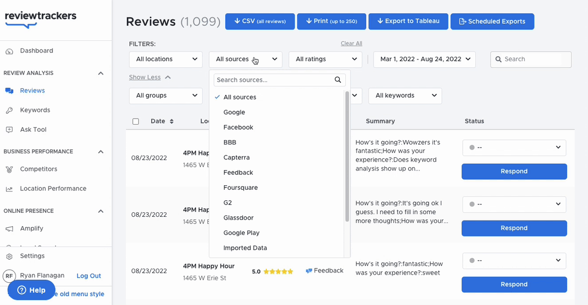This screenshot has width=588, height=305.
Task: Open the All locations dropdown
Action: (x=165, y=59)
